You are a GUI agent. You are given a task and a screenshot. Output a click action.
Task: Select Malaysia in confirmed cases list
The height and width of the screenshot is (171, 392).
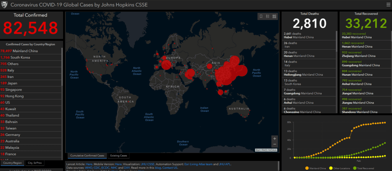[x=31, y=148]
